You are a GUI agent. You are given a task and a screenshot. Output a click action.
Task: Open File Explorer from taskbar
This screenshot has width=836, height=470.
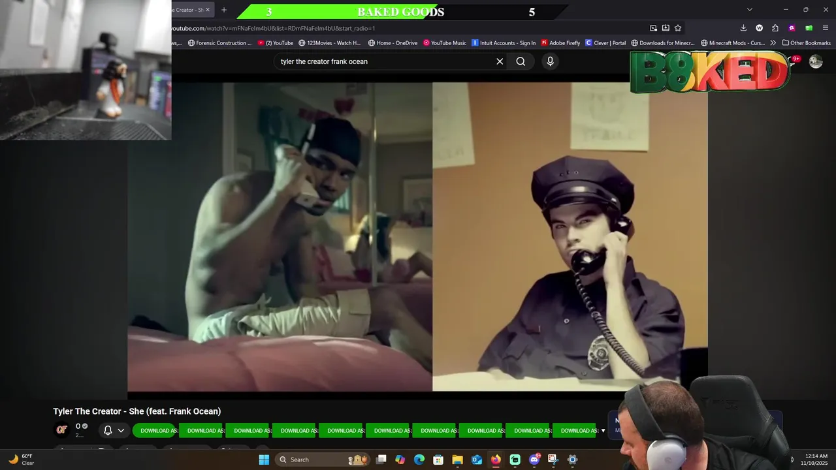tap(457, 460)
